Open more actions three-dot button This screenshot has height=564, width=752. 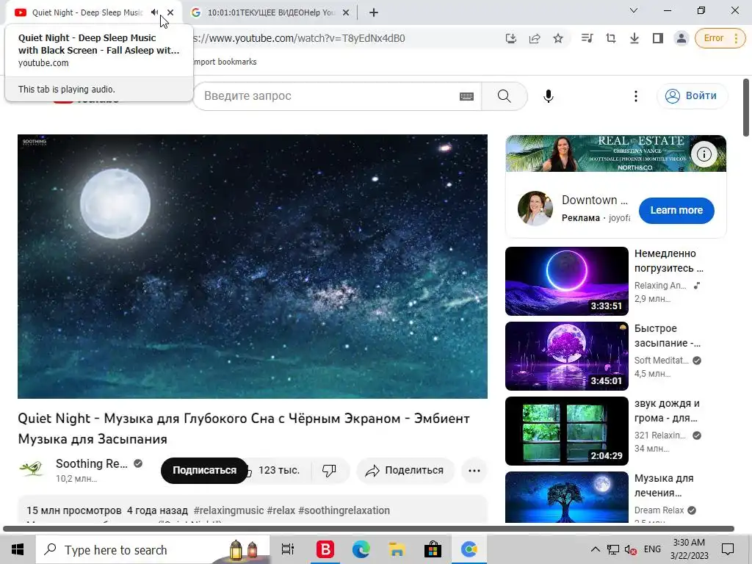[474, 471]
